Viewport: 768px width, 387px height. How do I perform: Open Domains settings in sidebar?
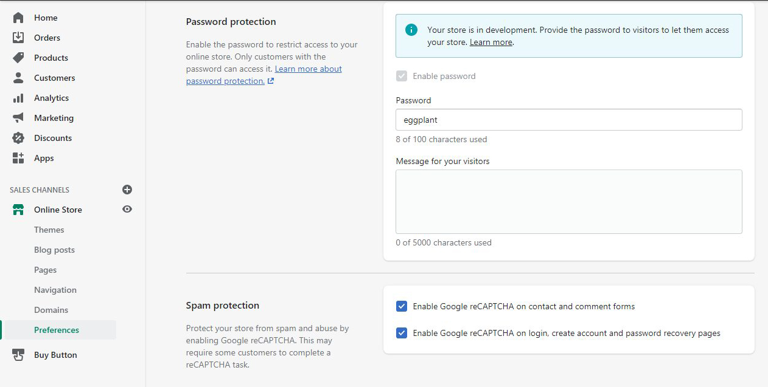pos(51,310)
